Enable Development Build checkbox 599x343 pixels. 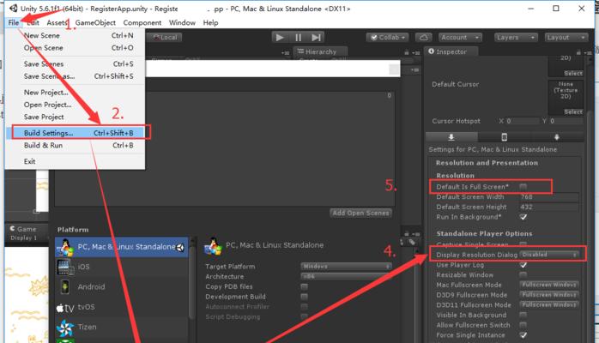point(304,297)
